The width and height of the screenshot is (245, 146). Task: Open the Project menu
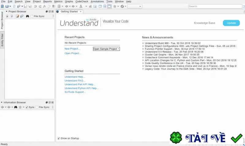coord(37,2)
